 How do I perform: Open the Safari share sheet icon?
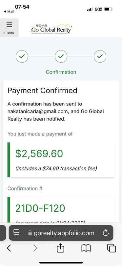point(61,248)
